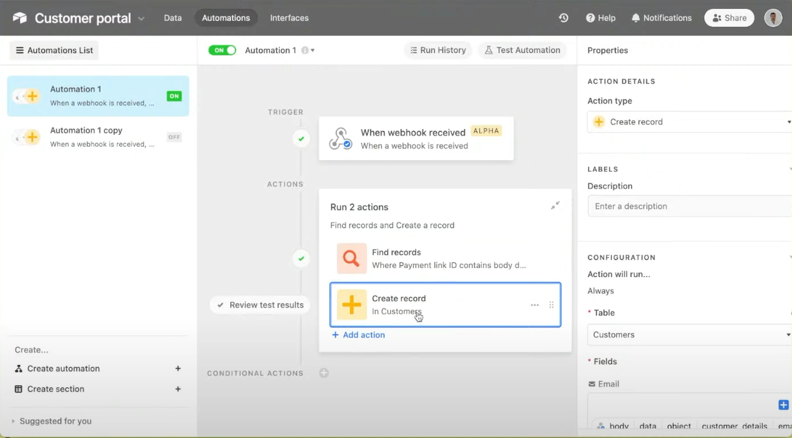Click the Test Automation button

pyautogui.click(x=522, y=50)
